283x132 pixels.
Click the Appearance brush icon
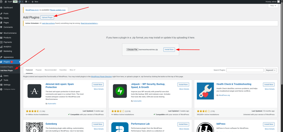1,57
